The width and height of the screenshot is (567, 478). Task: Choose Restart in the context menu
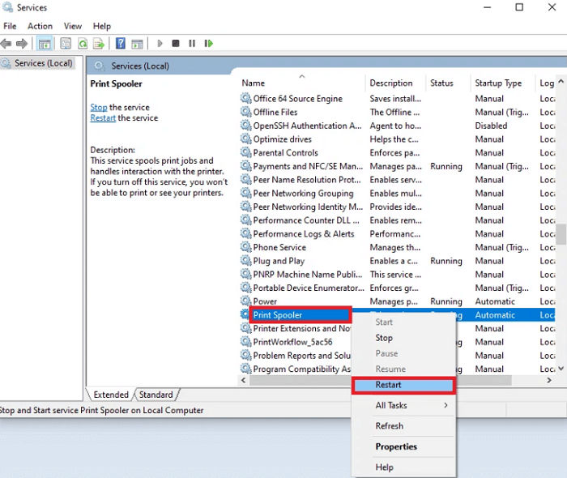pyautogui.click(x=403, y=385)
